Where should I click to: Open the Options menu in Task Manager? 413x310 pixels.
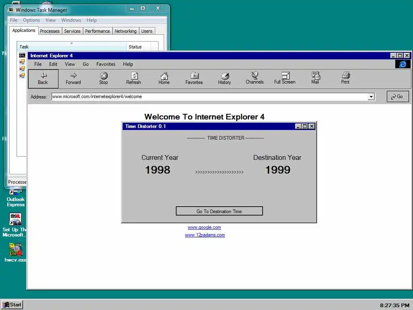[31, 20]
